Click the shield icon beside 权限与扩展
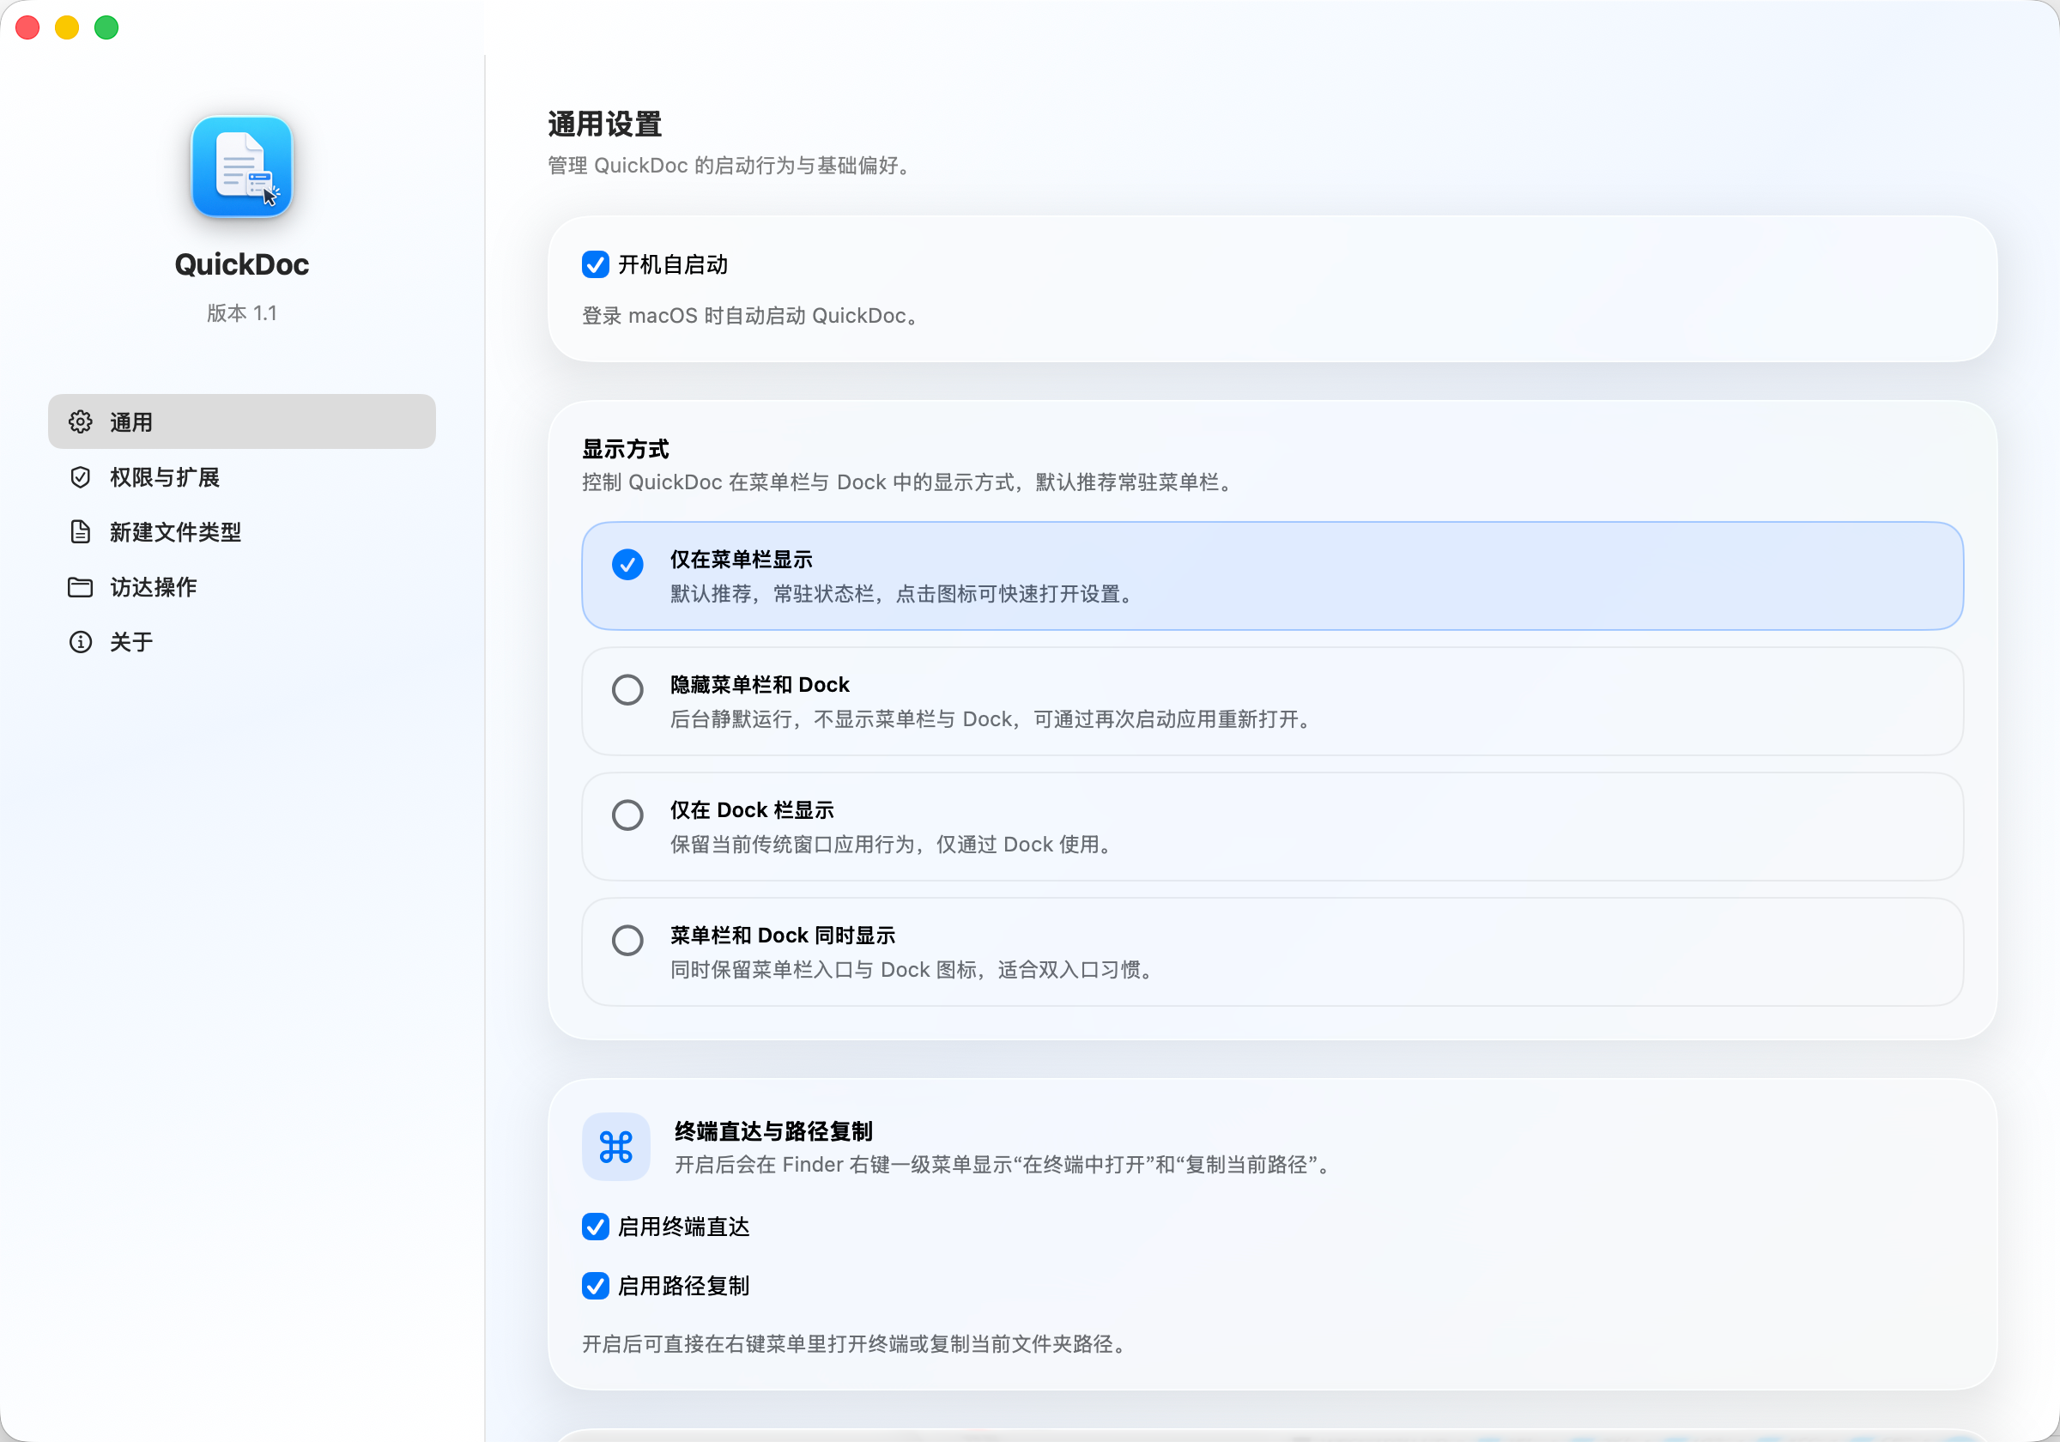The height and width of the screenshot is (1442, 2060). tap(81, 476)
